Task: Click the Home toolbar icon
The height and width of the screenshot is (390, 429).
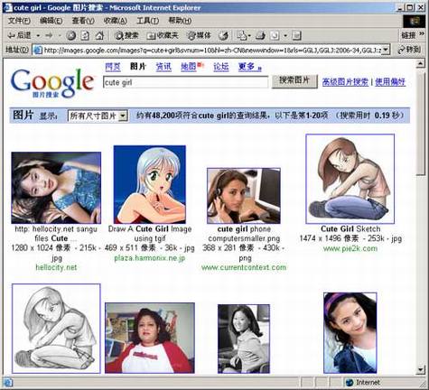Action: coord(99,36)
